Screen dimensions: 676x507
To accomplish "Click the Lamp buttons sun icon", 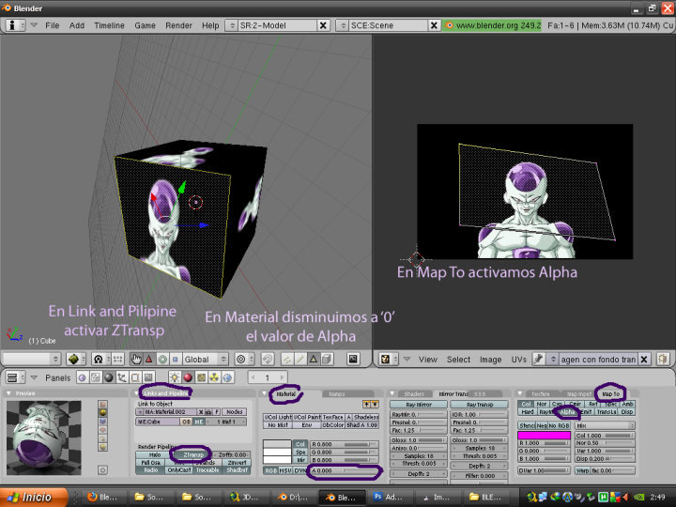I will pyautogui.click(x=175, y=378).
